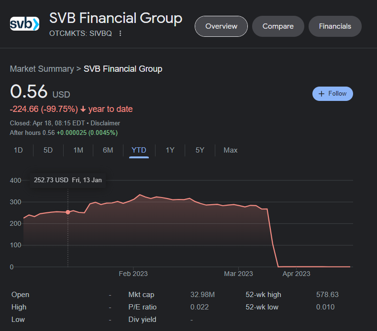Click the Mkt cap value 32.98M
The width and height of the screenshot is (377, 331).
pos(202,295)
